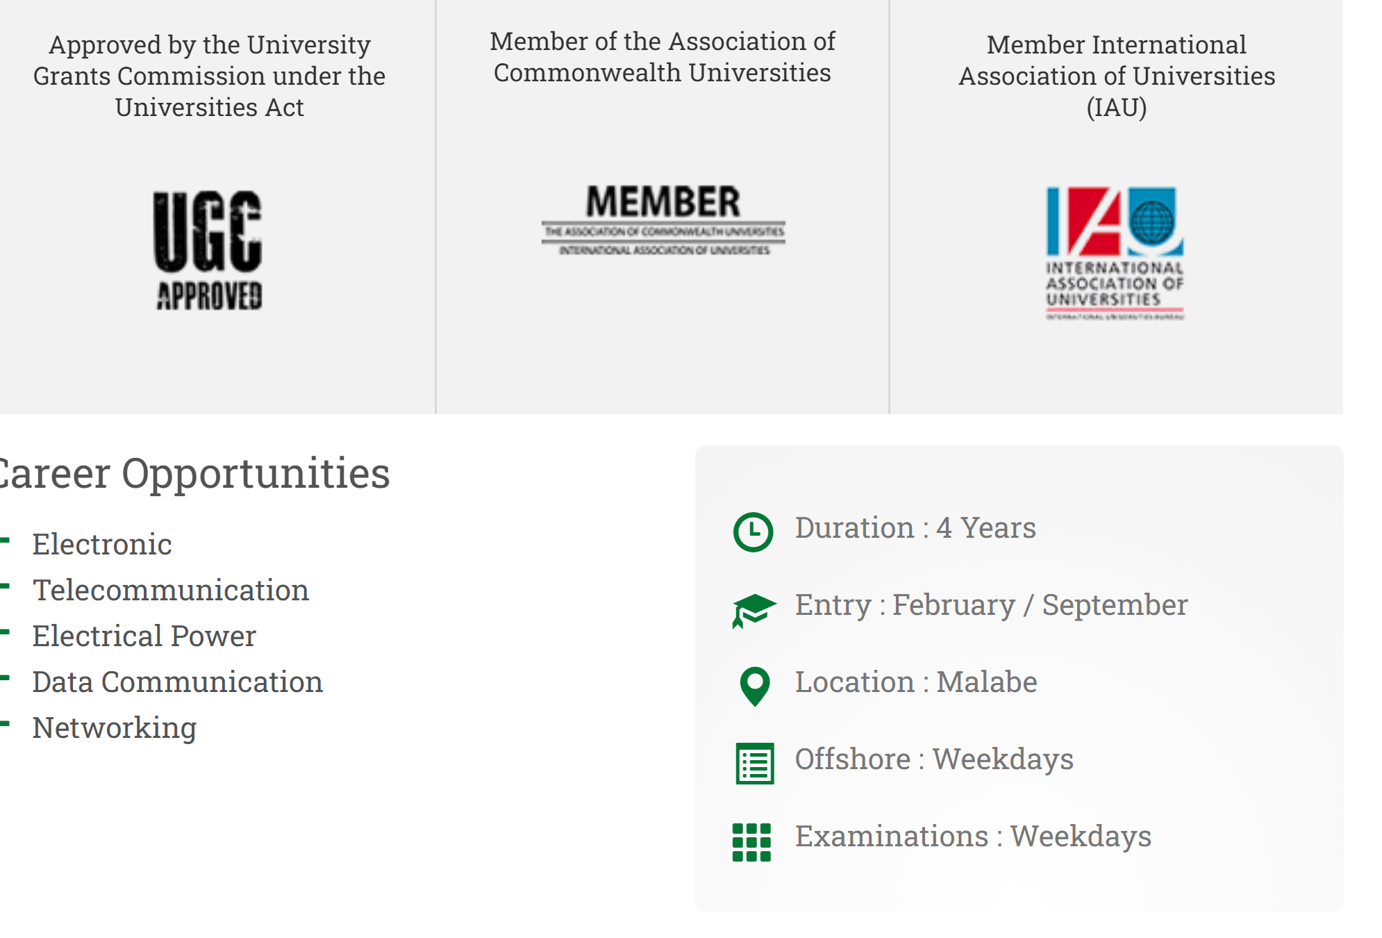Select the Data Communication career item
Screen dimensions: 1382x938
click(178, 682)
